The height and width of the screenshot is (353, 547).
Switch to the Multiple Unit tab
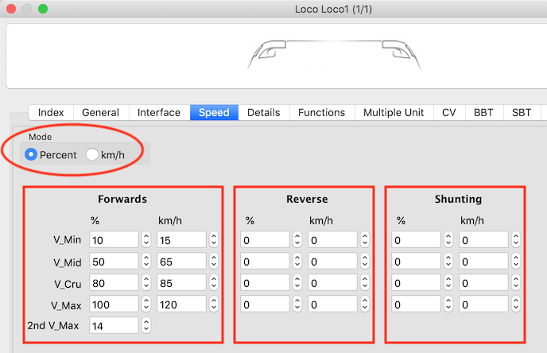394,113
